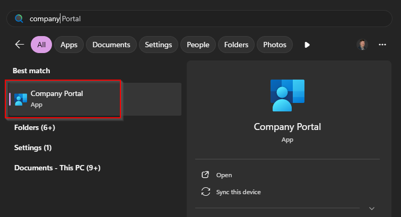Filter results by People

198,45
